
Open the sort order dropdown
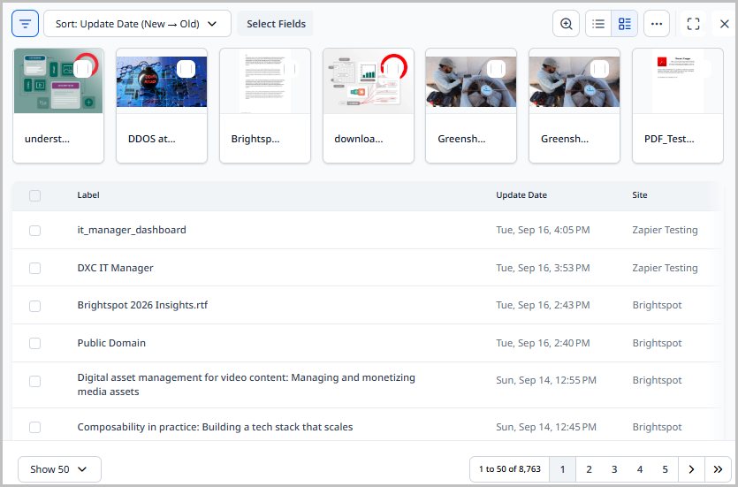click(137, 24)
